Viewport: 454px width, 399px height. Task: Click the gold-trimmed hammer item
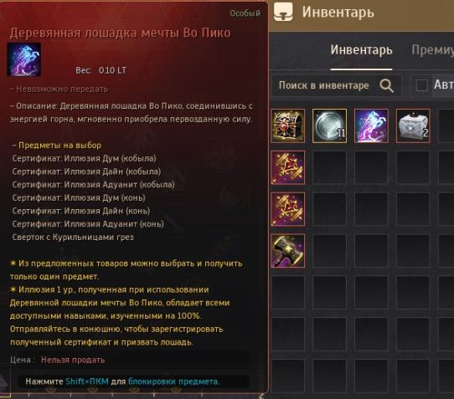click(288, 251)
